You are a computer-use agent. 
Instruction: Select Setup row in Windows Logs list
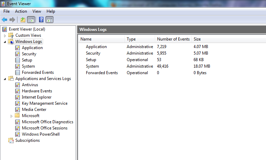coord(91,60)
